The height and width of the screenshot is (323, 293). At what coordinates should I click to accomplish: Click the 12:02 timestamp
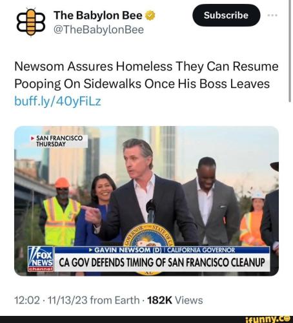27,300
